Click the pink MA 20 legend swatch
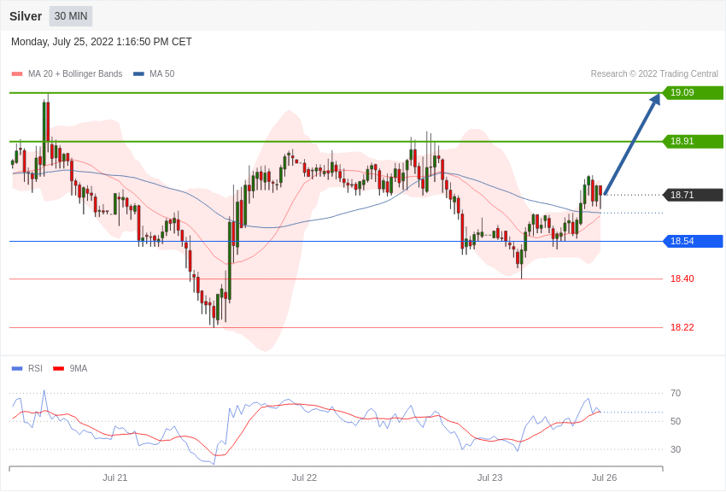 point(17,74)
